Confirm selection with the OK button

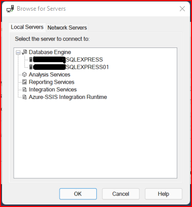[78, 194]
